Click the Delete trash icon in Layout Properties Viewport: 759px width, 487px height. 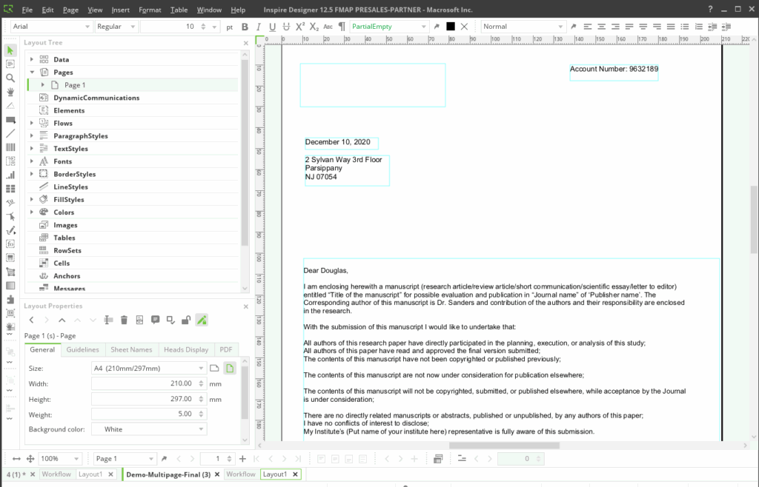(x=124, y=320)
